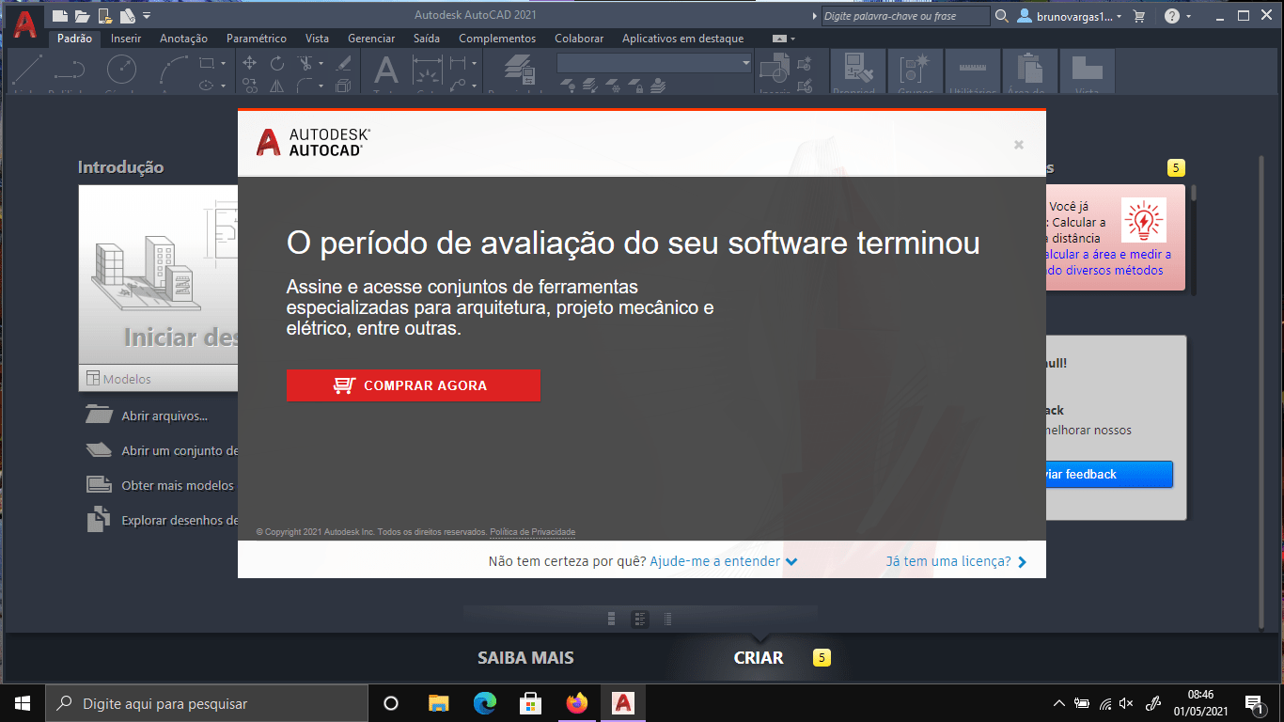Select the Line tool

[27, 68]
